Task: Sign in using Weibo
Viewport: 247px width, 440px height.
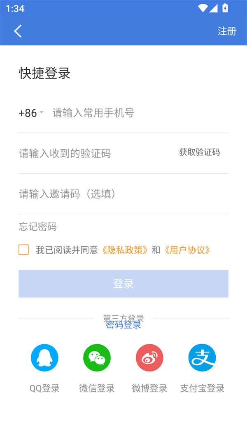Action: coord(149,357)
